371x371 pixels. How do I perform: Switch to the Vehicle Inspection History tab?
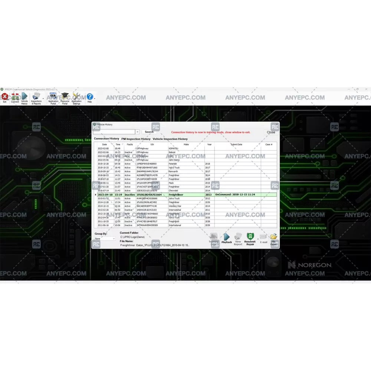(x=170, y=139)
